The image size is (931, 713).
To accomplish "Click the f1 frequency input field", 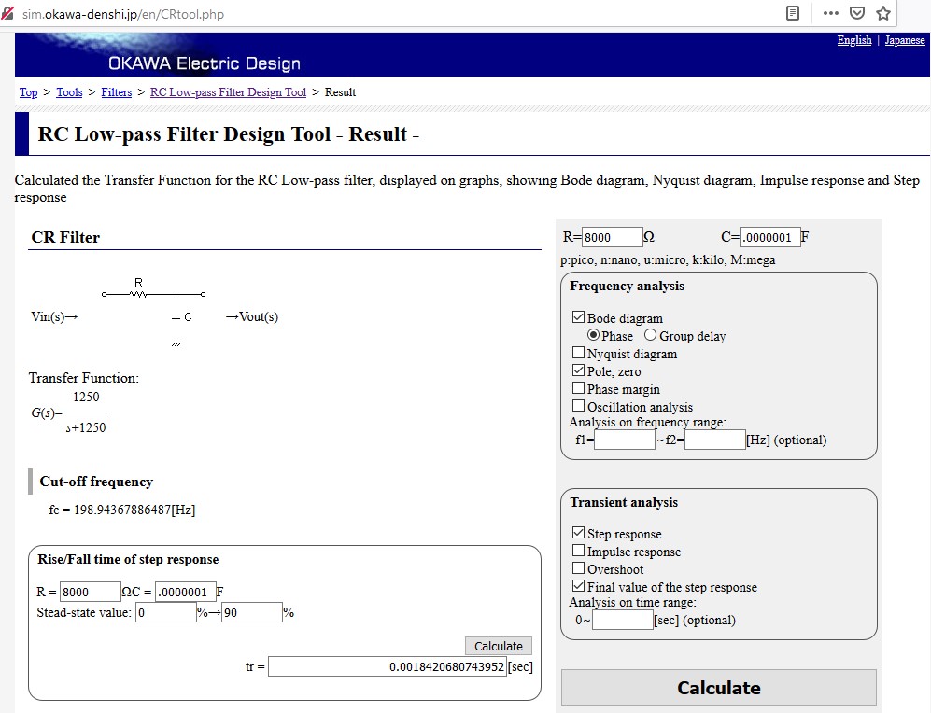I will coord(625,440).
